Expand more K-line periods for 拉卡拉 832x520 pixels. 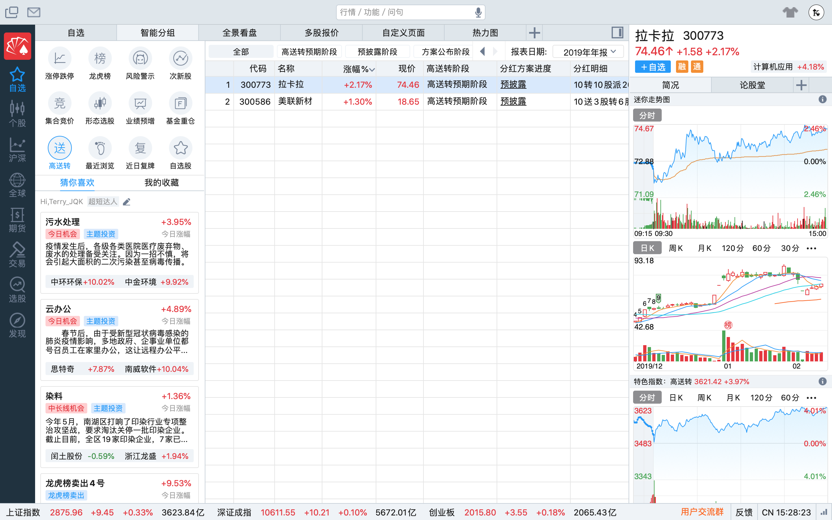pyautogui.click(x=812, y=248)
